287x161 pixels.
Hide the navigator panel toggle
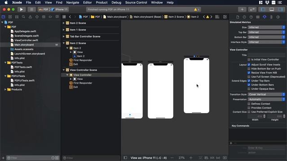pos(263,9)
